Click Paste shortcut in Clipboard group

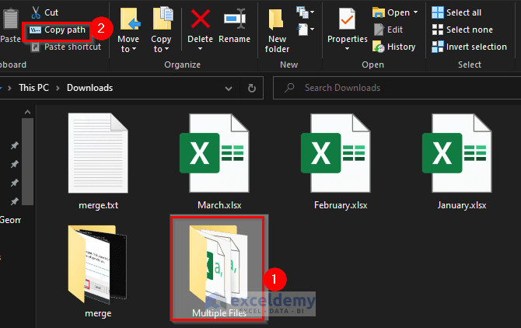(66, 47)
